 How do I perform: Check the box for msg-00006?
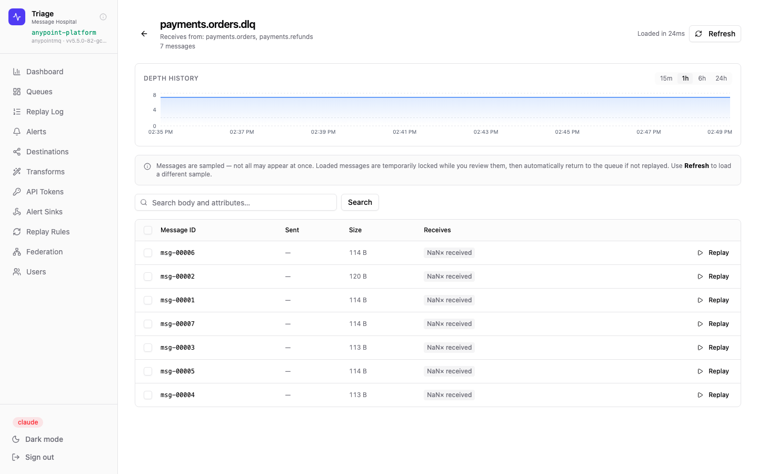pyautogui.click(x=148, y=253)
